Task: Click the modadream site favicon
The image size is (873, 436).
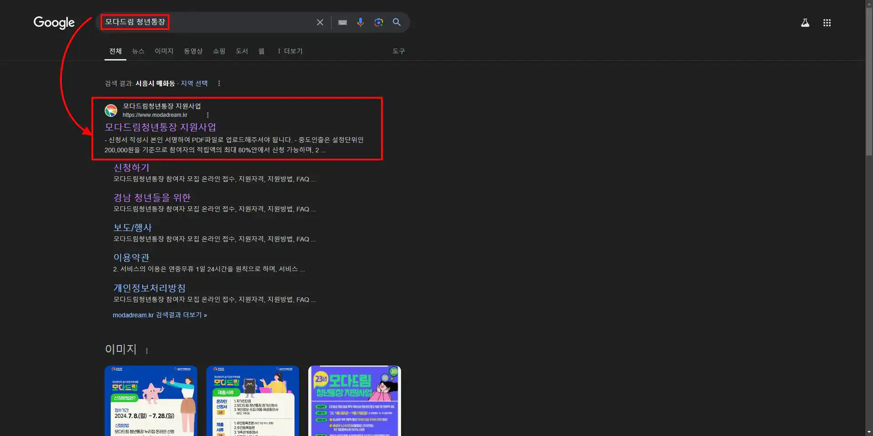Action: pos(111,110)
